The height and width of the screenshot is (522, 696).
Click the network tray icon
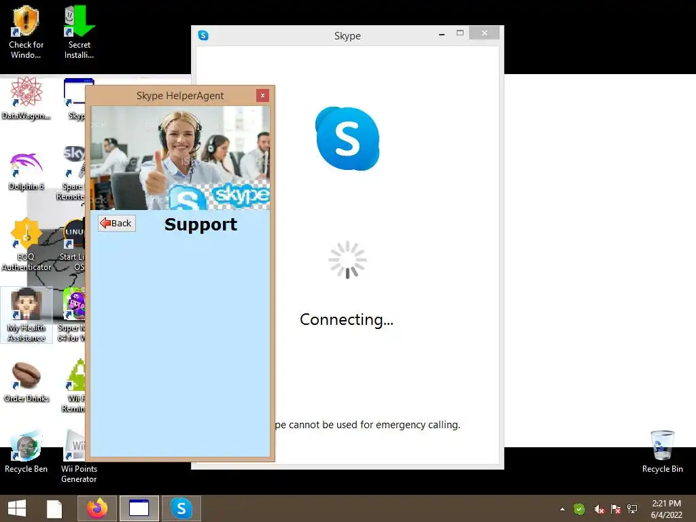click(x=632, y=509)
